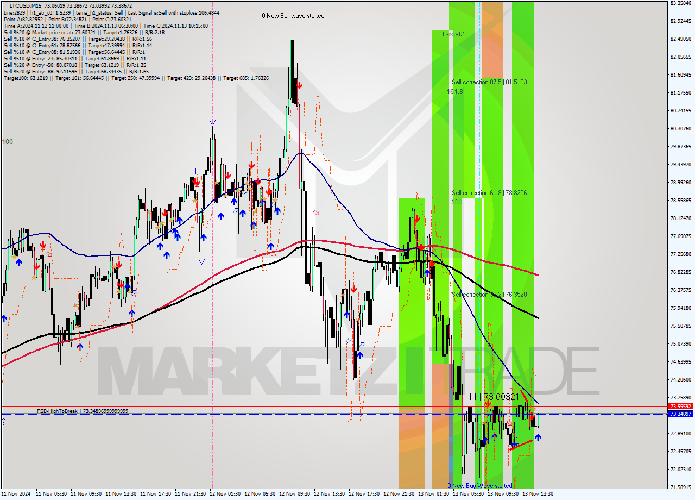Select 'Sell correction 87.5 | 81.5193' label
The height and width of the screenshot is (500, 695).
click(x=489, y=82)
